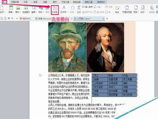
Task: Click the 产品 table cell
Action: (130, 76)
